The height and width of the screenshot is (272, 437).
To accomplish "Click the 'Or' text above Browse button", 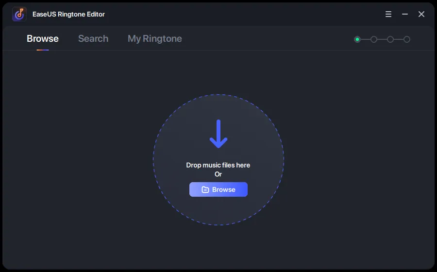I will click(218, 174).
